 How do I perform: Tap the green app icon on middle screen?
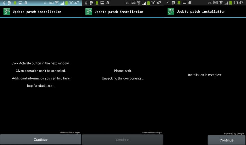click(x=89, y=12)
